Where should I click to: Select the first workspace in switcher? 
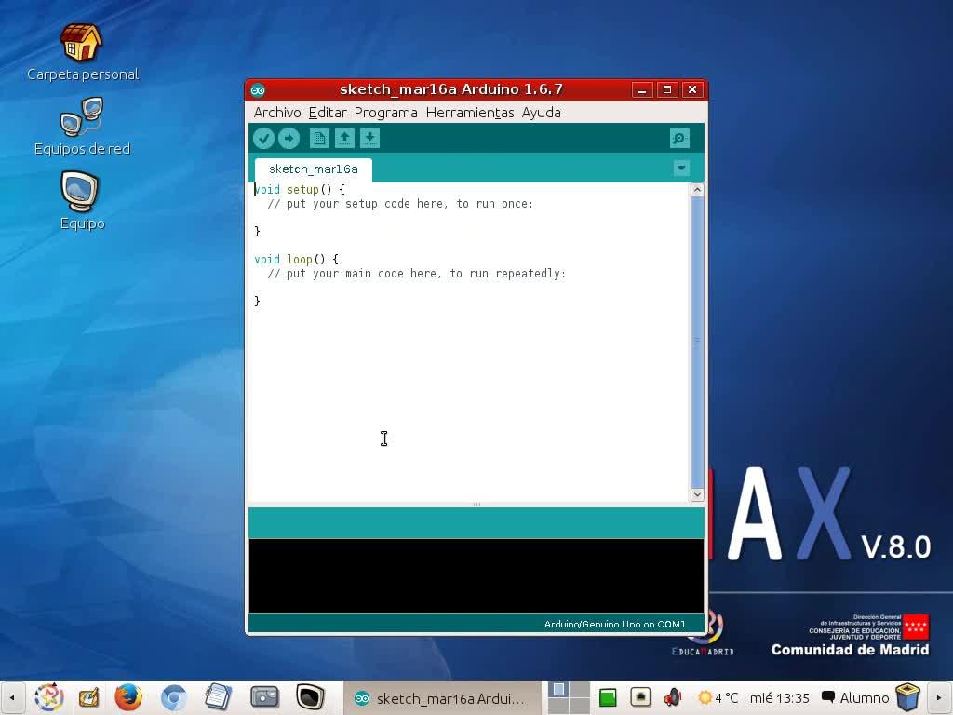558,690
